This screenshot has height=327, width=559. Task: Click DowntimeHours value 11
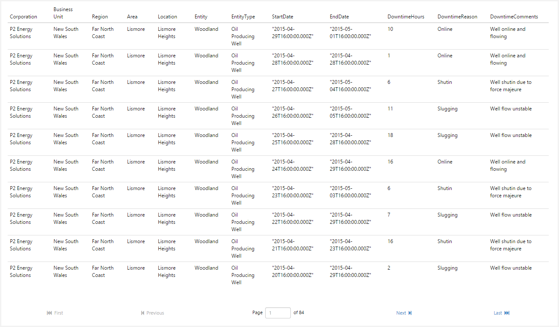pyautogui.click(x=390, y=109)
